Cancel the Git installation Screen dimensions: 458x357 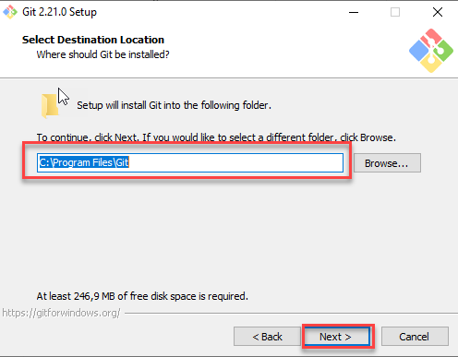(415, 337)
